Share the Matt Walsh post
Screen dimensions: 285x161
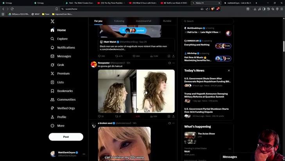(174, 56)
